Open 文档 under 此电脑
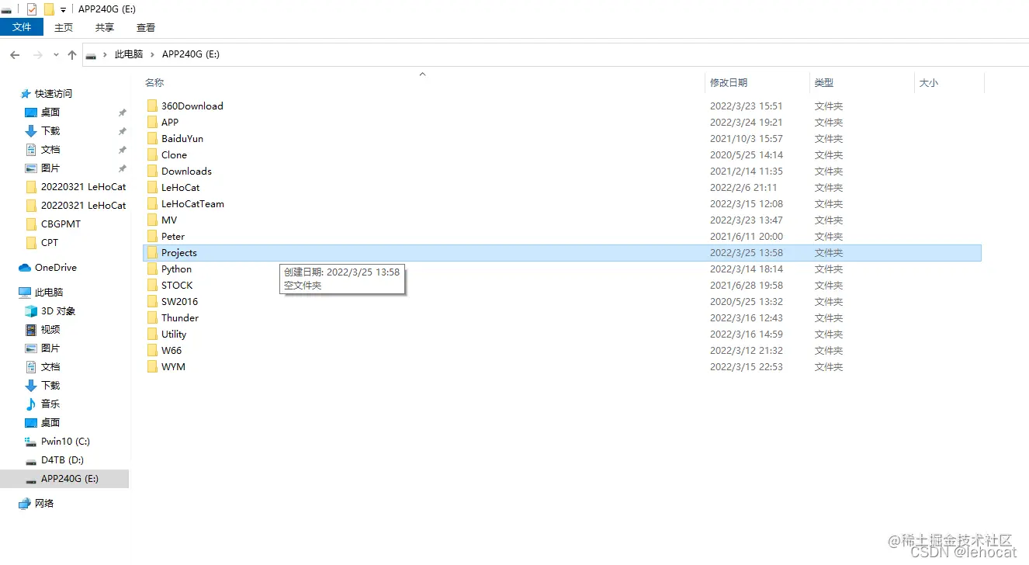Viewport: 1029px width, 565px height. coord(50,366)
